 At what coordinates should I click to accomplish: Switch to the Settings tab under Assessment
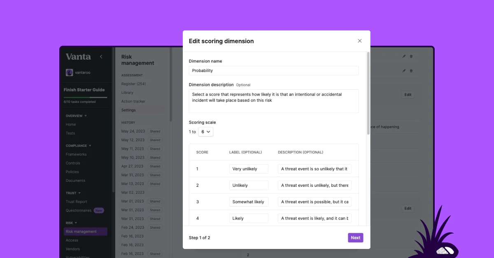[x=128, y=110]
